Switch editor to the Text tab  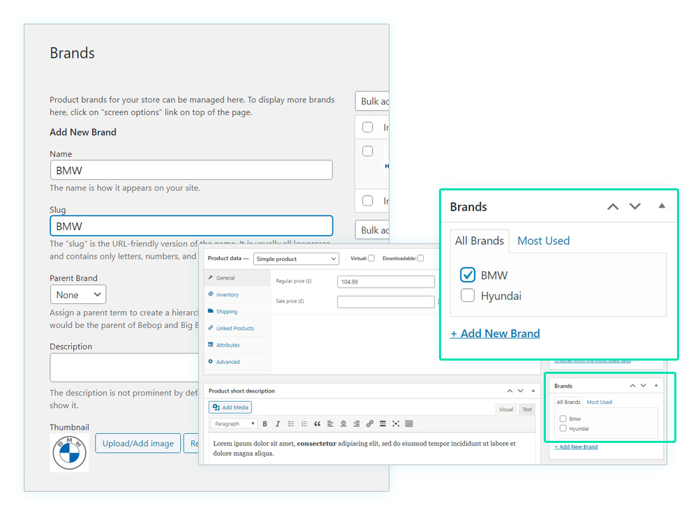click(527, 409)
